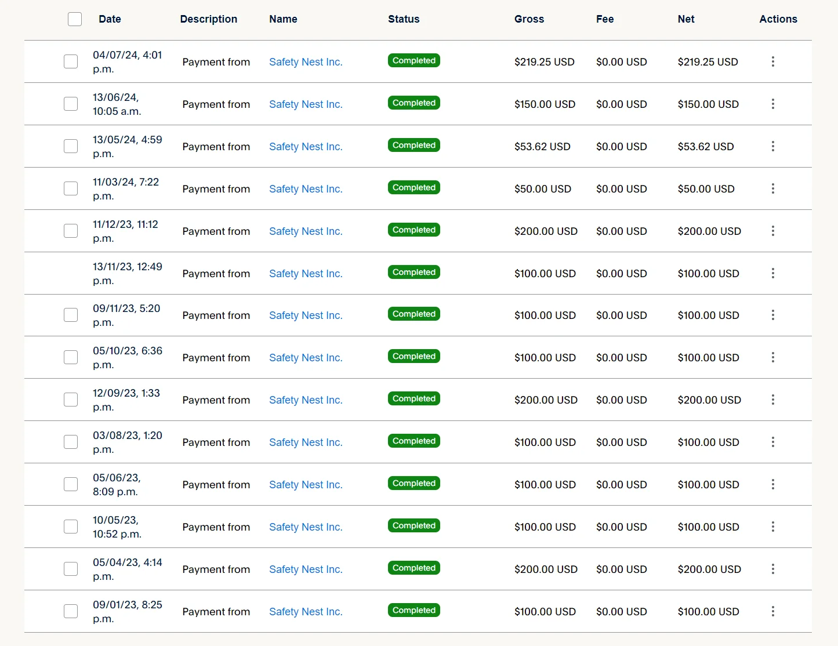838x646 pixels.
Task: Click the Completed badge for 11/12/23
Action: click(414, 230)
